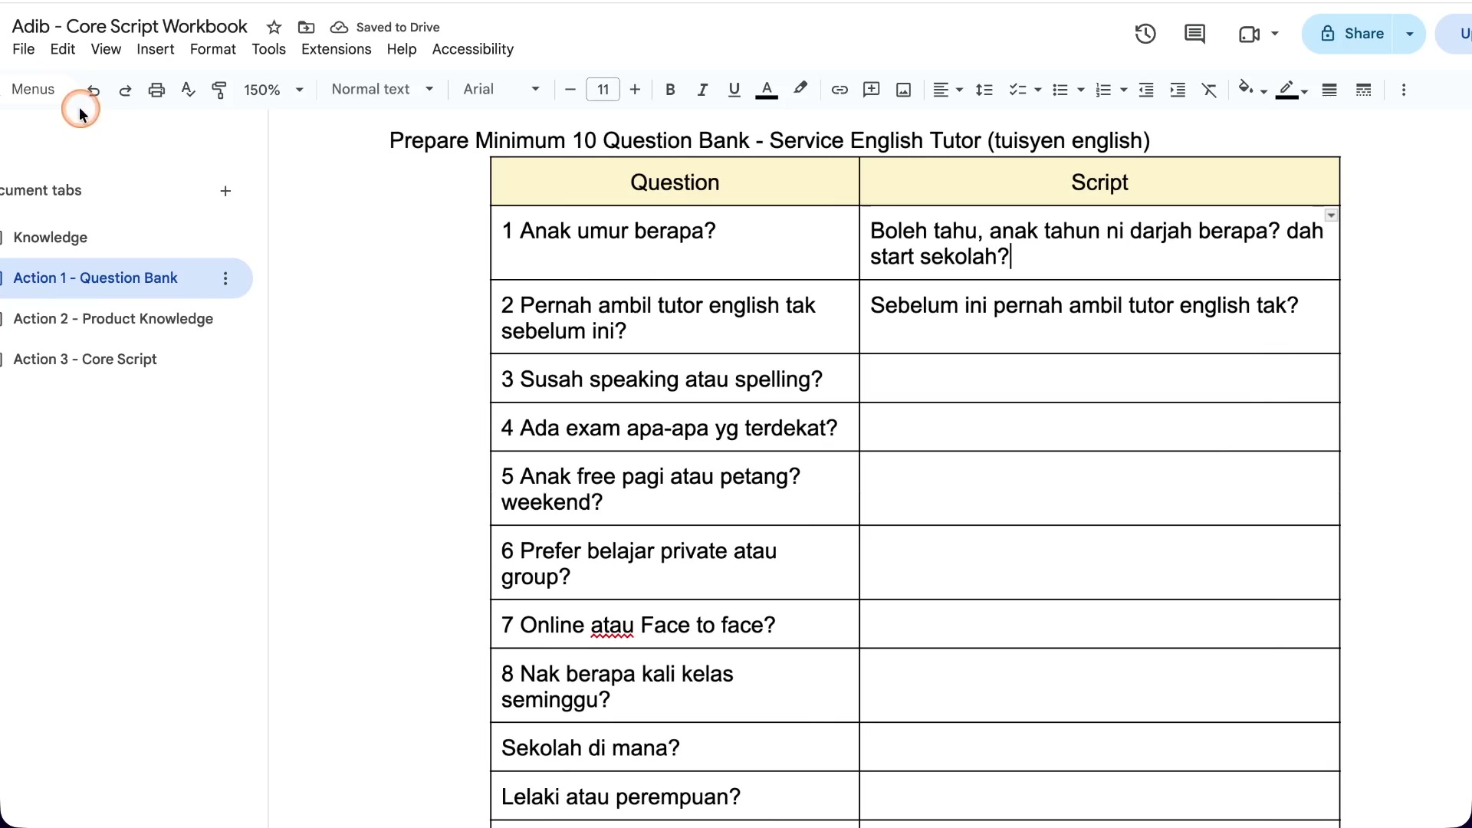The image size is (1472, 828).
Task: Print the document using printer icon
Action: (156, 90)
